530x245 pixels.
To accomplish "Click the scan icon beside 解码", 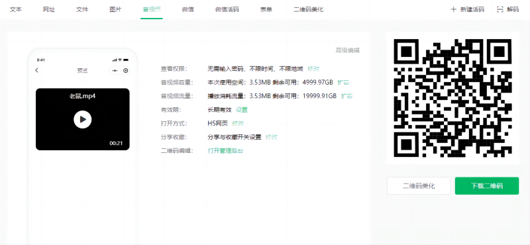I will tap(500, 9).
